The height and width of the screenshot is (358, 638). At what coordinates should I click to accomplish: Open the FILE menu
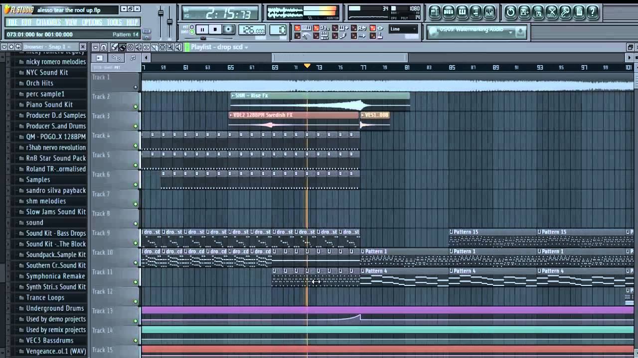(12, 22)
